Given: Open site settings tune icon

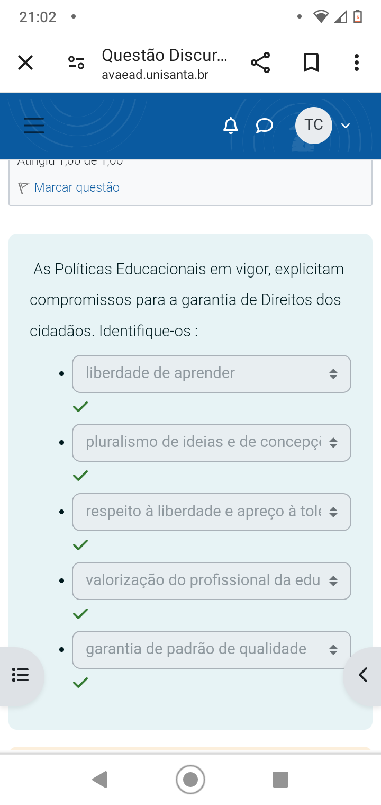Looking at the screenshot, I should (x=76, y=63).
